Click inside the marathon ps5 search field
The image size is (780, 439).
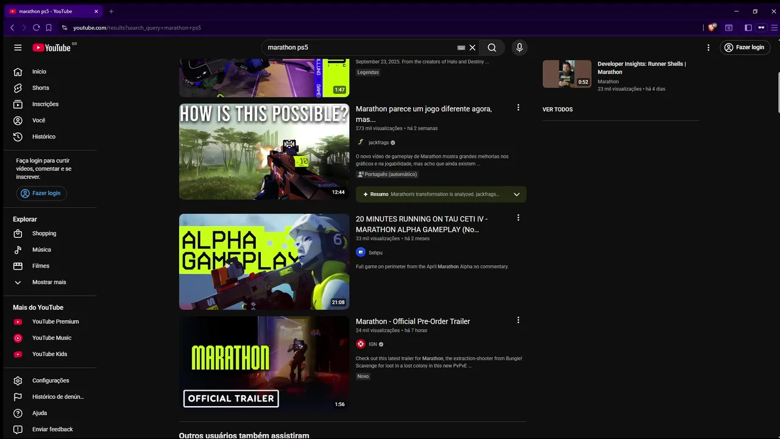360,48
